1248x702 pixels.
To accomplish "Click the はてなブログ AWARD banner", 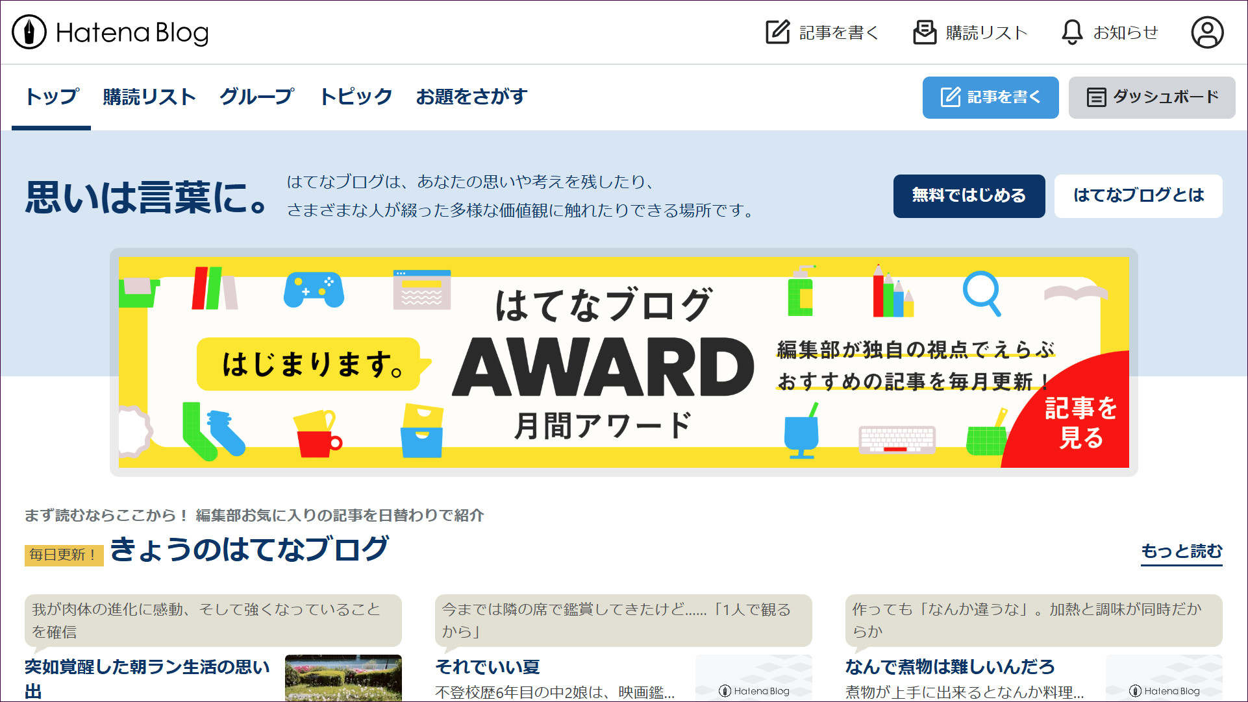I will pyautogui.click(x=623, y=362).
